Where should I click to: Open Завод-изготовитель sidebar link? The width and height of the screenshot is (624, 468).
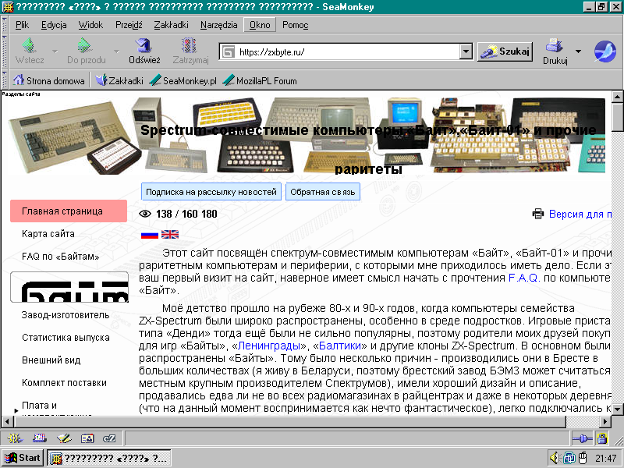point(66,315)
